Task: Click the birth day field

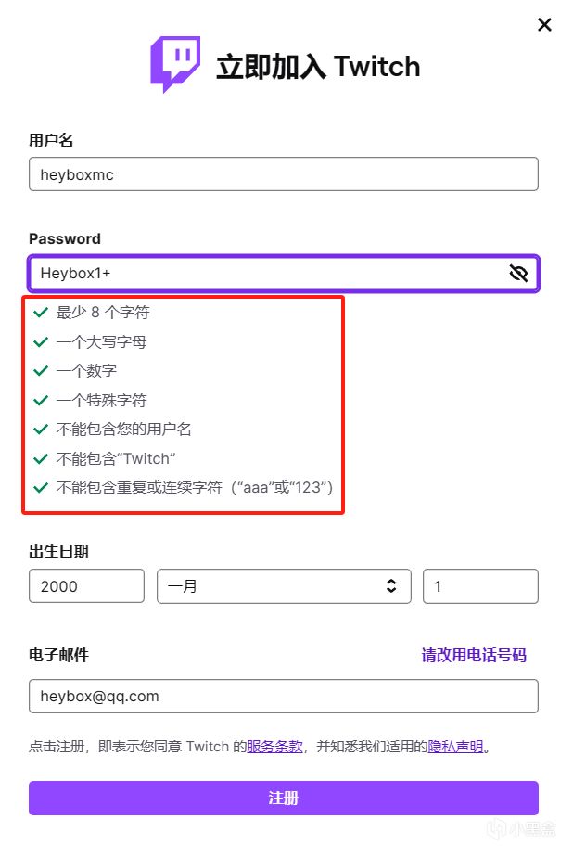Action: (479, 586)
